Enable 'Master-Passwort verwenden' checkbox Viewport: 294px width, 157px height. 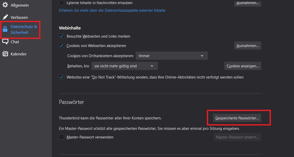point(61,137)
